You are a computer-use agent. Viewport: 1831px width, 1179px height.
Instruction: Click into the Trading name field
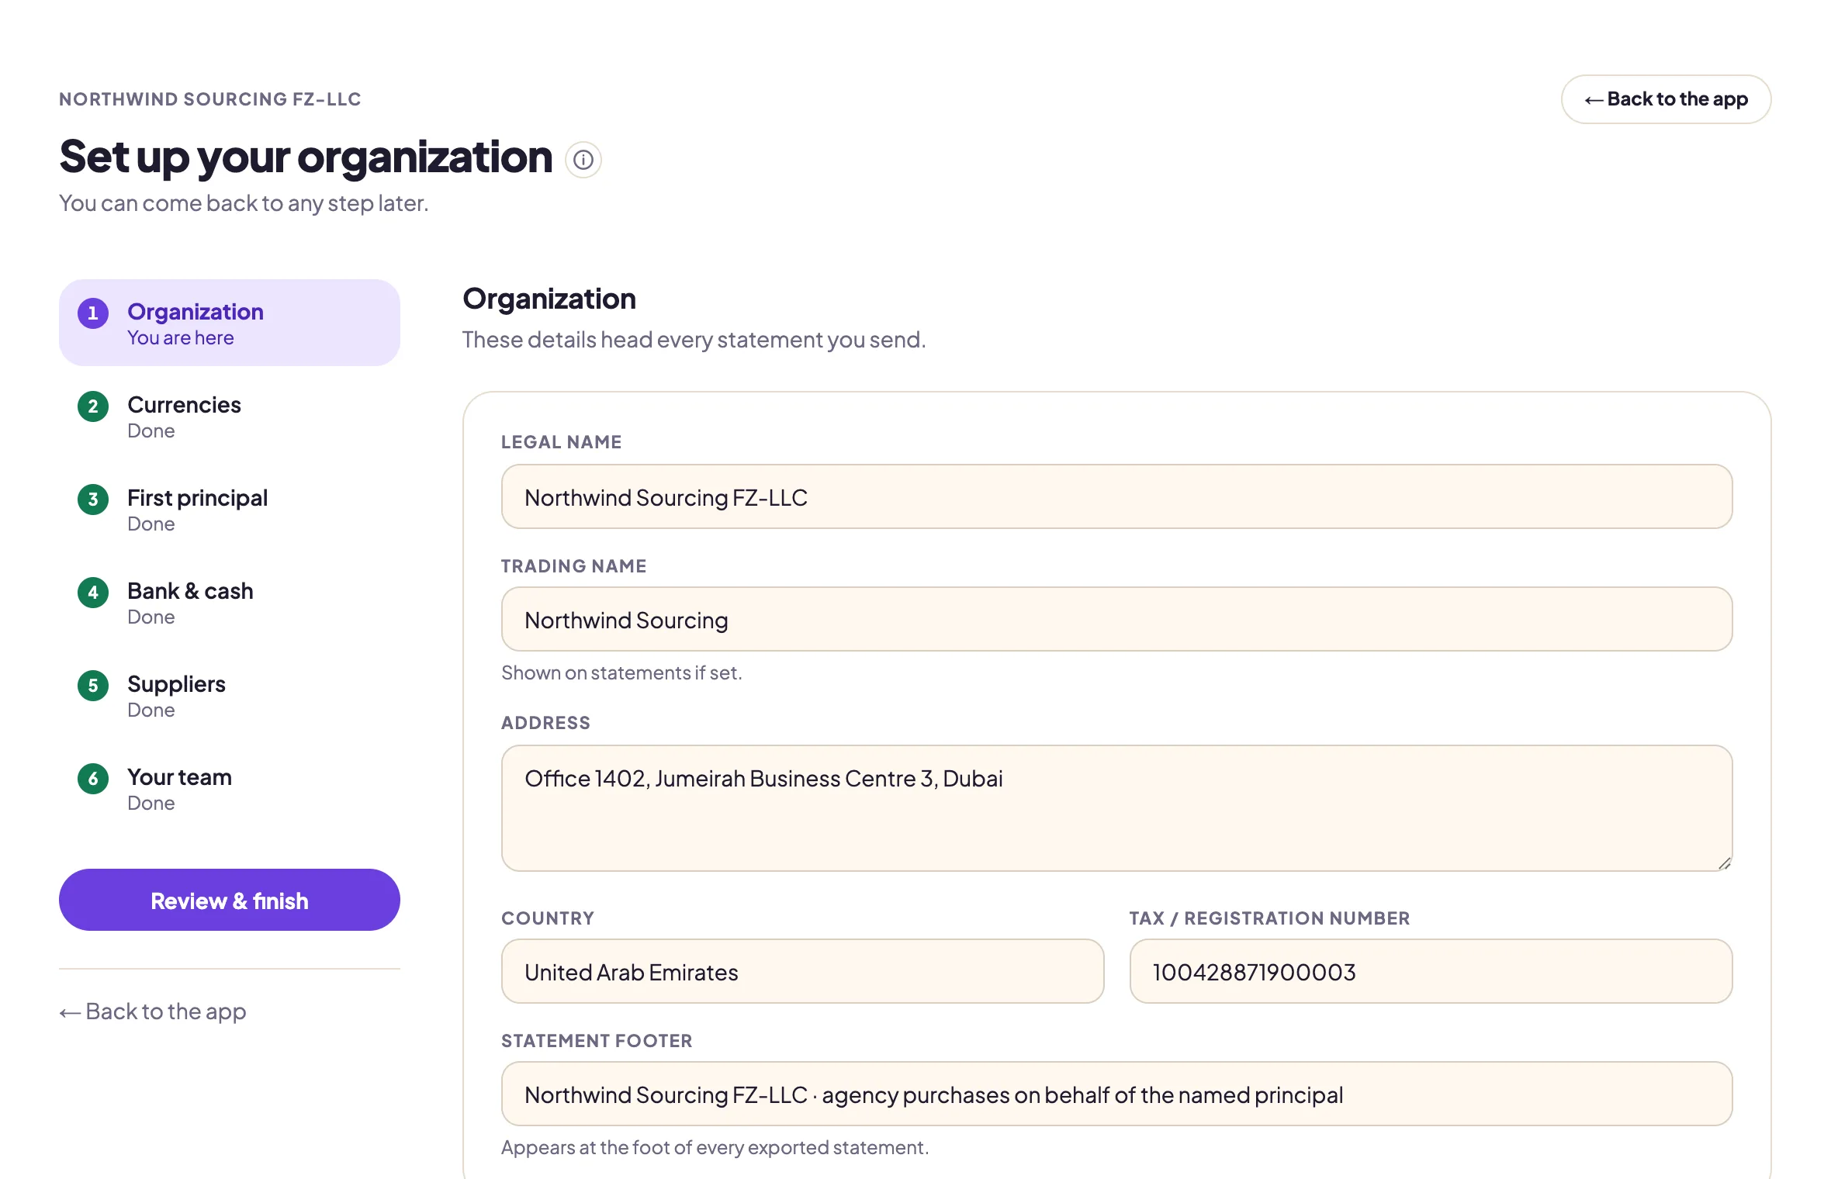pos(1116,619)
